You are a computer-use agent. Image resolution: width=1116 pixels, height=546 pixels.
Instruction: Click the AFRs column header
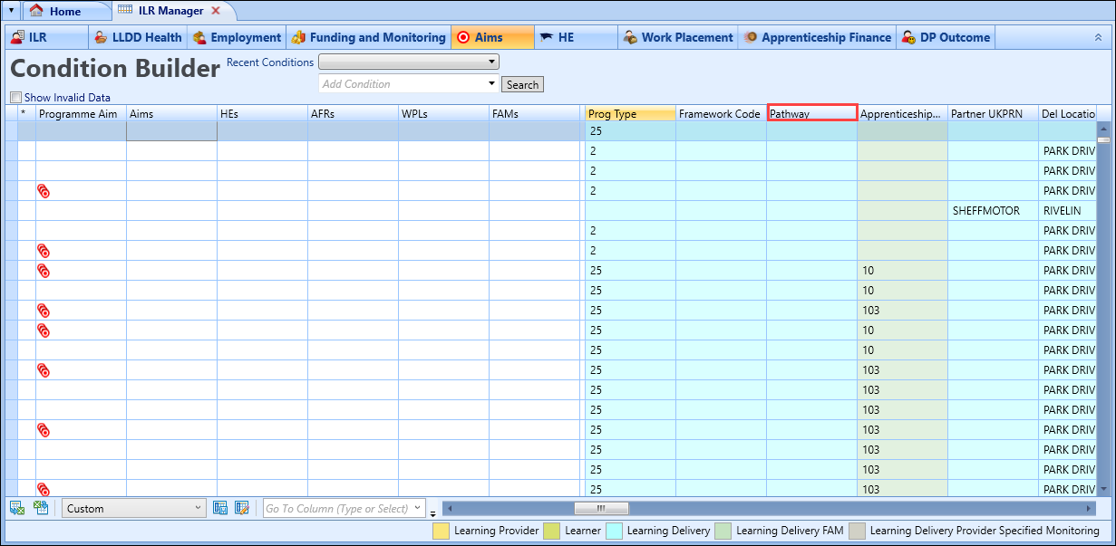(x=353, y=113)
